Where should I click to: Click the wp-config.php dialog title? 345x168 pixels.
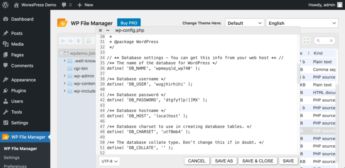pos(130,30)
